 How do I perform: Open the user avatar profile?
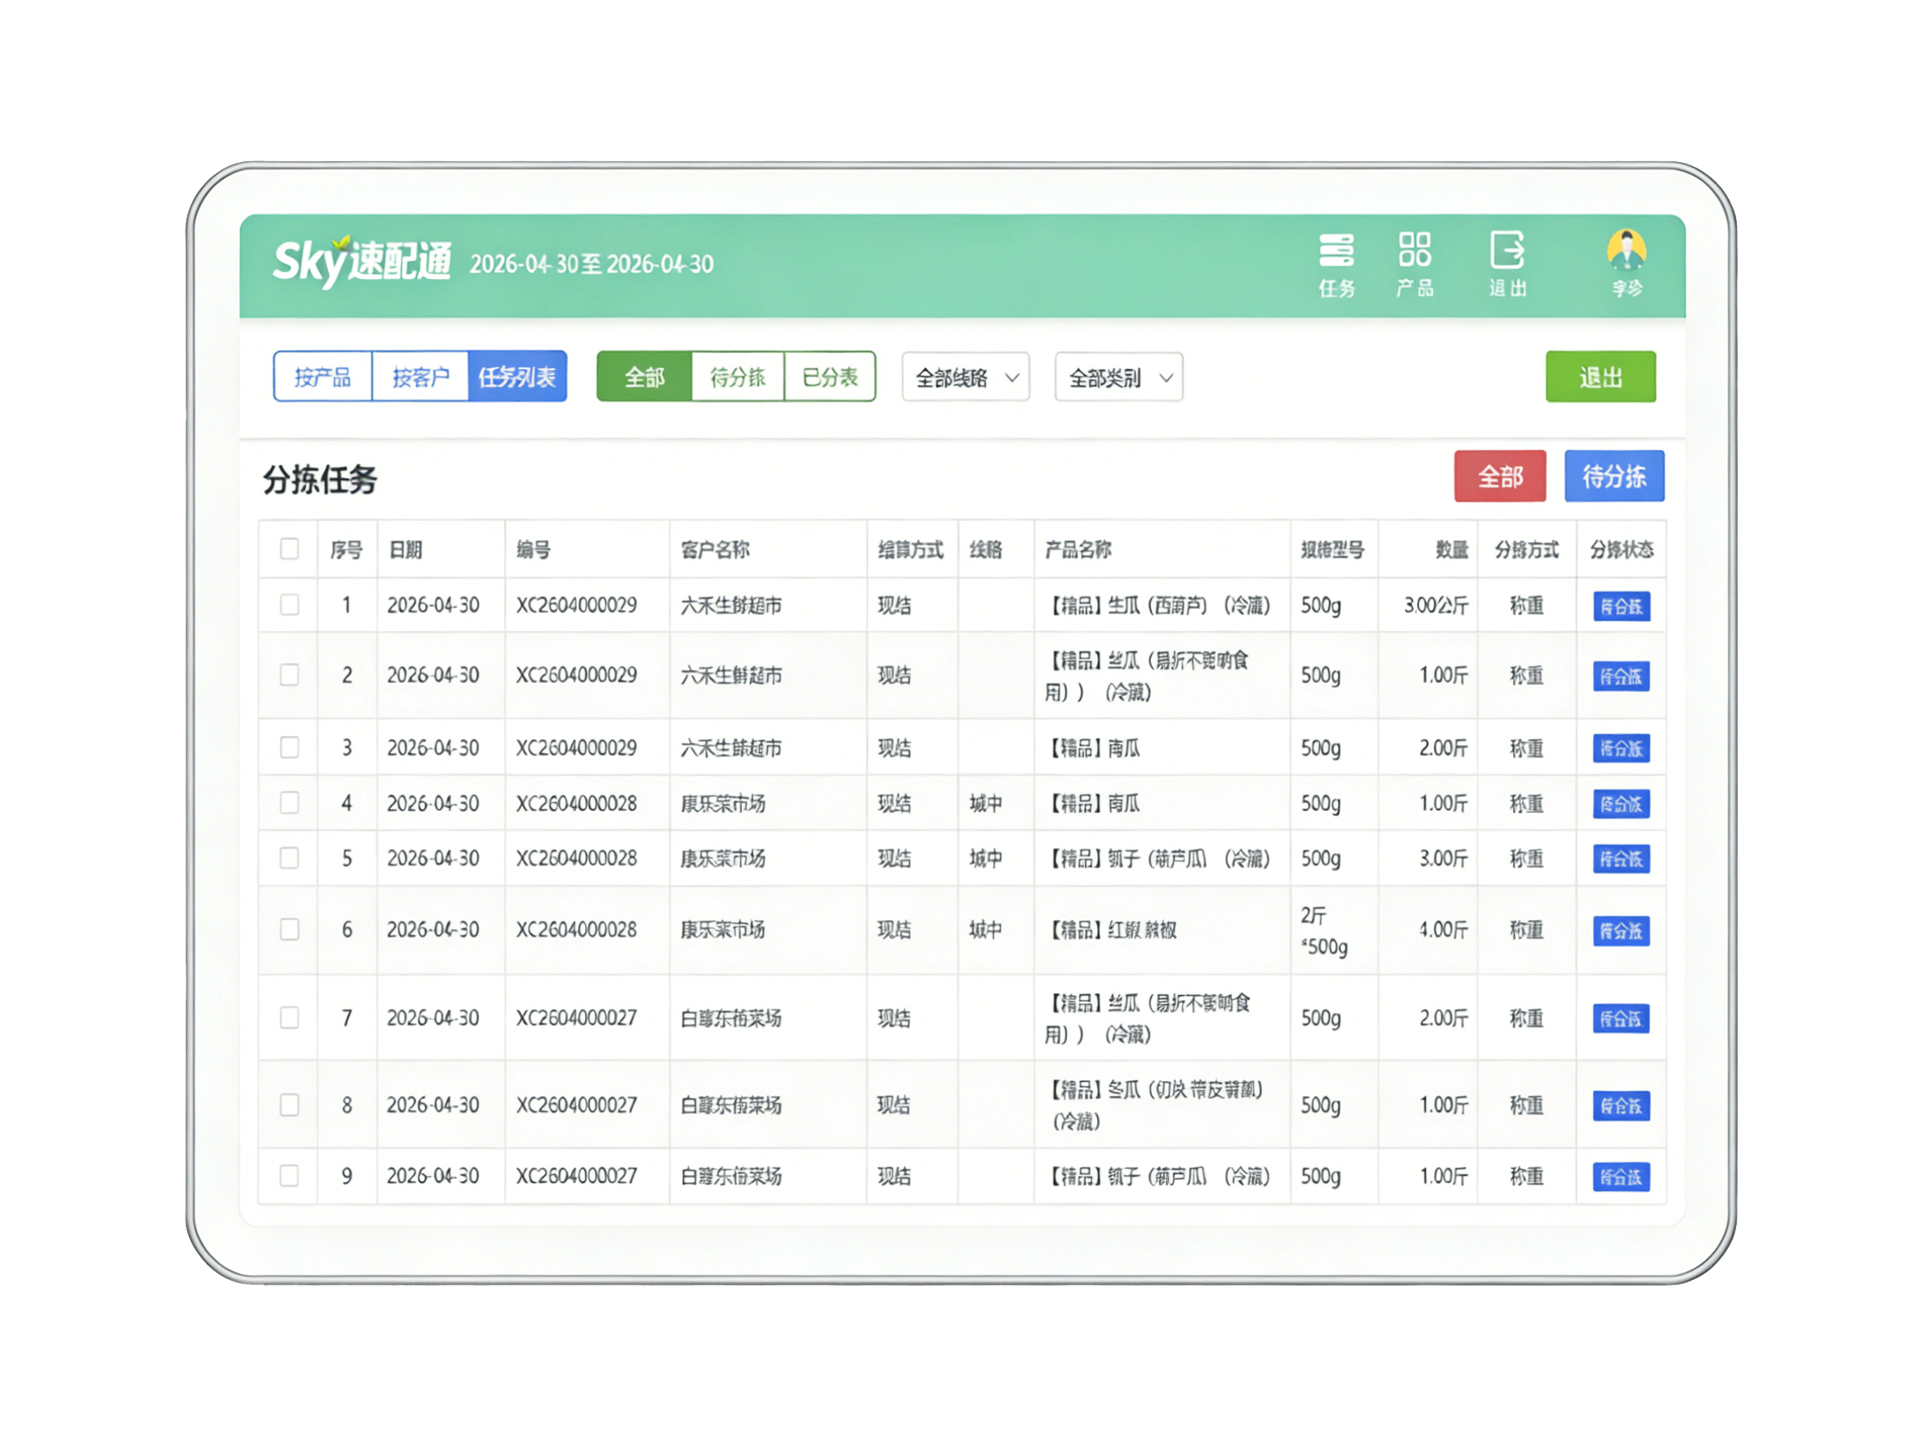tap(1625, 262)
